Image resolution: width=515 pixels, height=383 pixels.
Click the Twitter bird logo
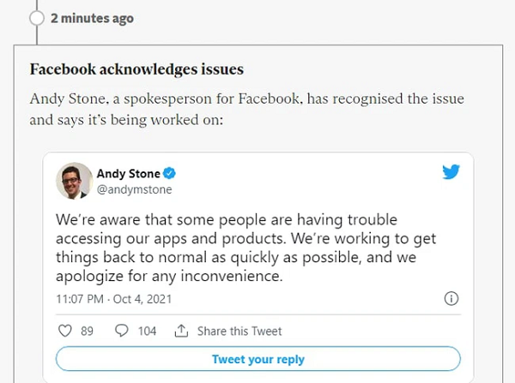click(451, 171)
